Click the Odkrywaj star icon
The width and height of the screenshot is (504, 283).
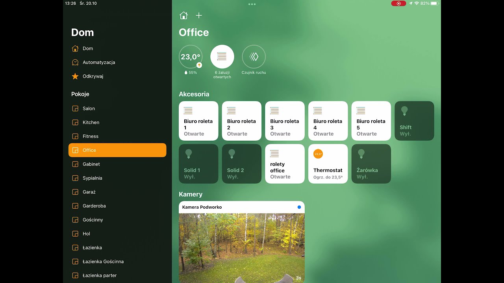point(75,76)
